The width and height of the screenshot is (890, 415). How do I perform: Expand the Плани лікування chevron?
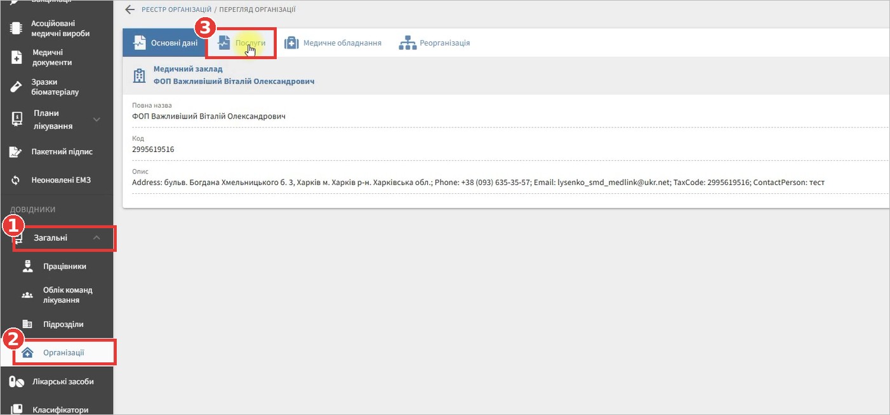point(96,119)
